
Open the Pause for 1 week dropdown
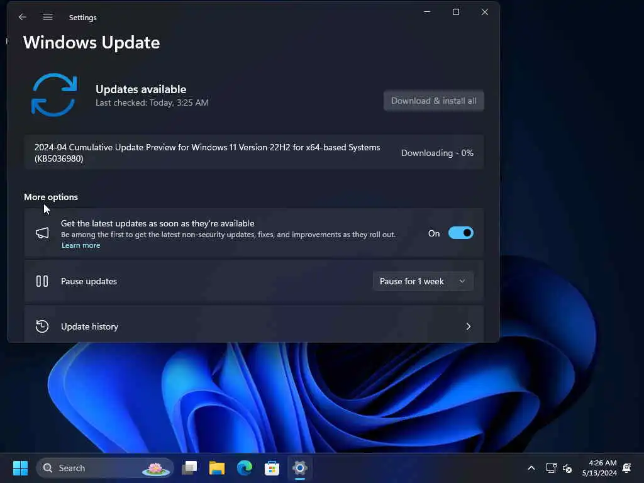pyautogui.click(x=423, y=281)
